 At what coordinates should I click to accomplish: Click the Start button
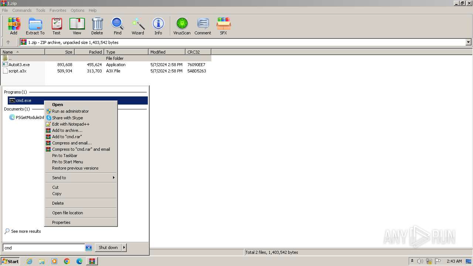click(x=10, y=261)
